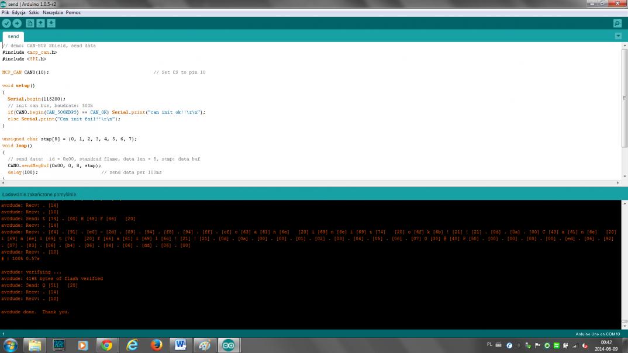Open the Narzędzia menu
628x353 pixels.
pos(53,12)
